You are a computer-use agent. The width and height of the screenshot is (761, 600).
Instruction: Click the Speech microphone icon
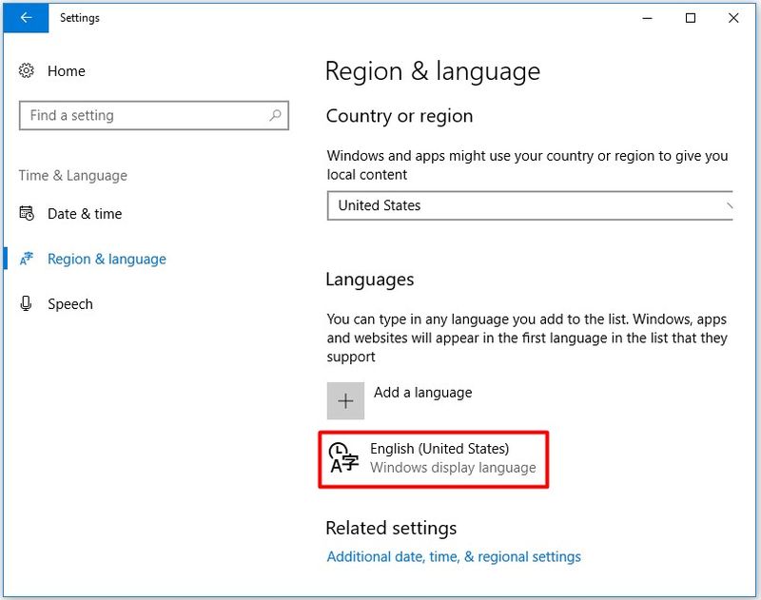27,303
